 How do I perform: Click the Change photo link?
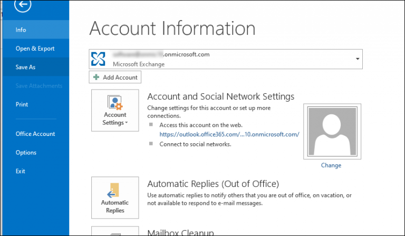tap(331, 165)
